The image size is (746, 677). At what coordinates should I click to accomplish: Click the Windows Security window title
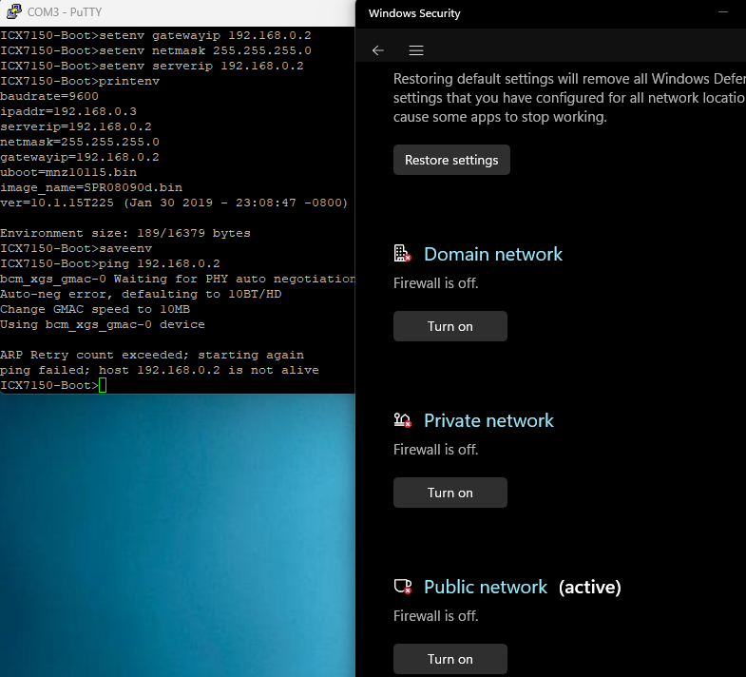pos(414,13)
